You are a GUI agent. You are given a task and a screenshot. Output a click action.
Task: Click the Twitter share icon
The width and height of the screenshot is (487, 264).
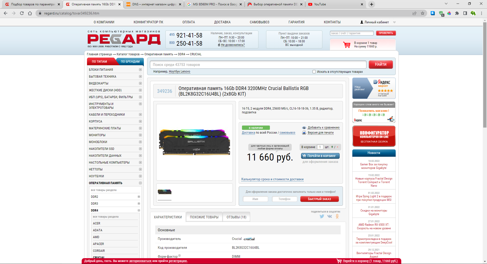[x=322, y=216]
